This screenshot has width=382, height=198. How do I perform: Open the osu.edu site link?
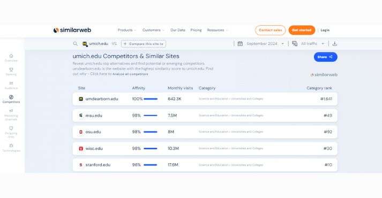point(93,132)
